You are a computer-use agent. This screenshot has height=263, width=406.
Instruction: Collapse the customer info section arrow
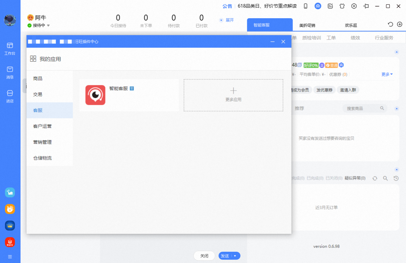396,52
